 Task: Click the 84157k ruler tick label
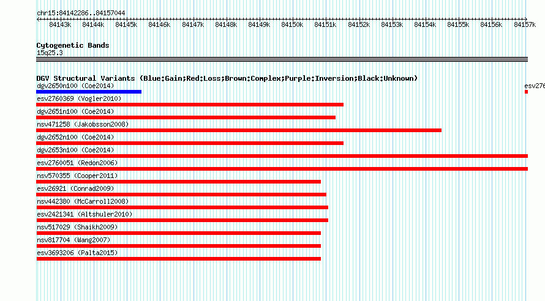click(x=525, y=24)
